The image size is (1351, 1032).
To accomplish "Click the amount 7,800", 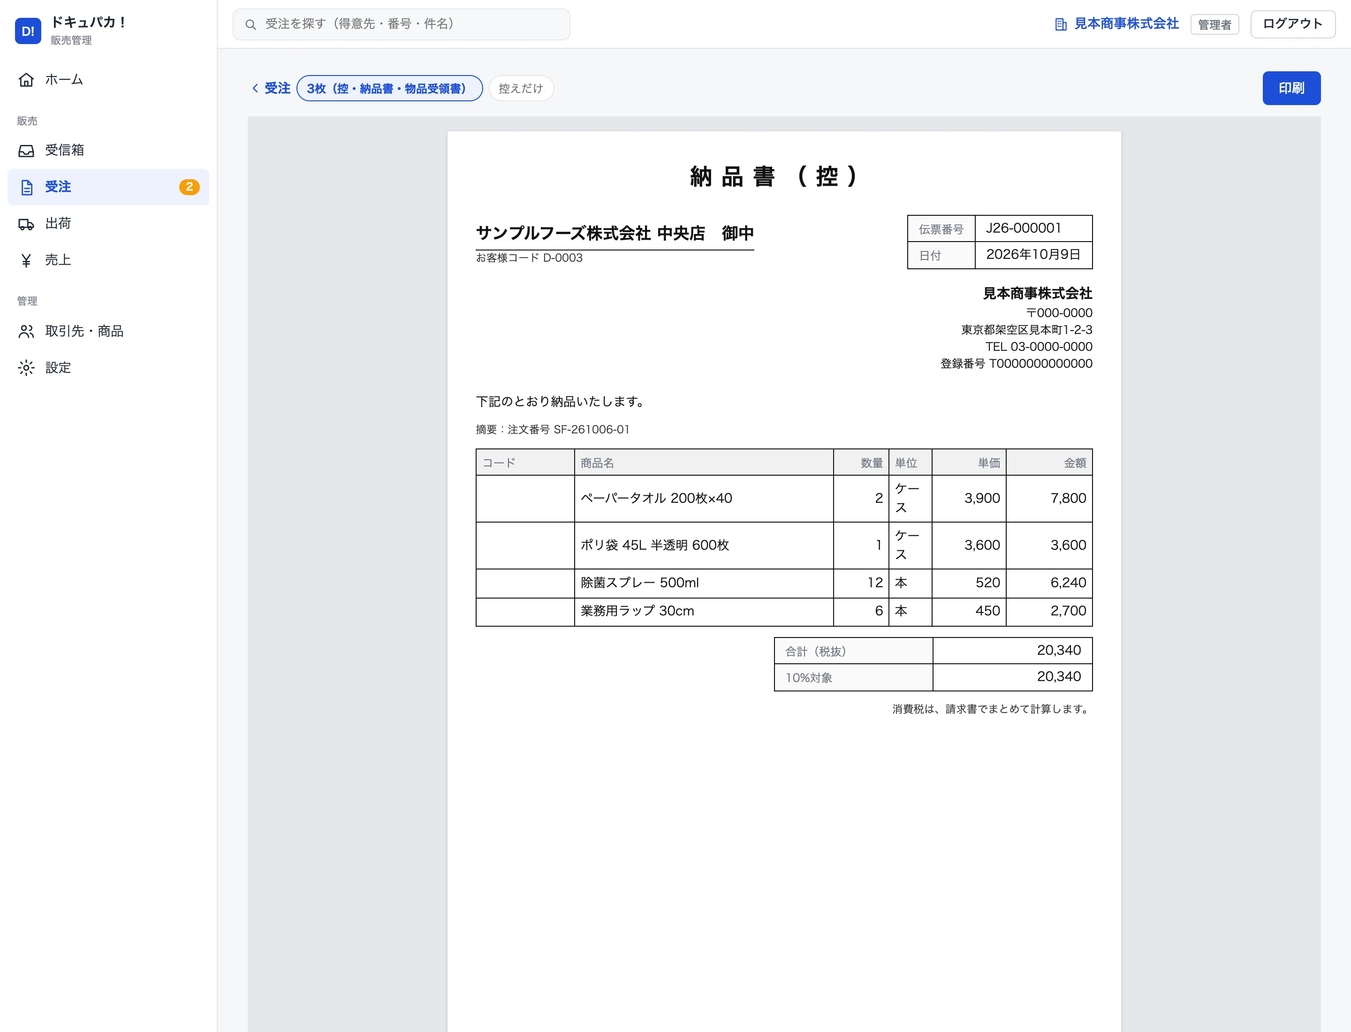I will pos(1068,499).
